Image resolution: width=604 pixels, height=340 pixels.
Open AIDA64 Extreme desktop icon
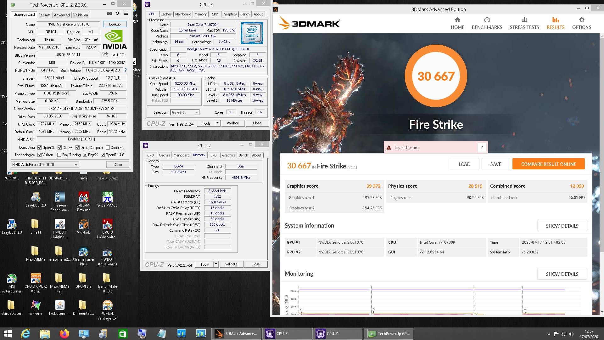tap(83, 201)
